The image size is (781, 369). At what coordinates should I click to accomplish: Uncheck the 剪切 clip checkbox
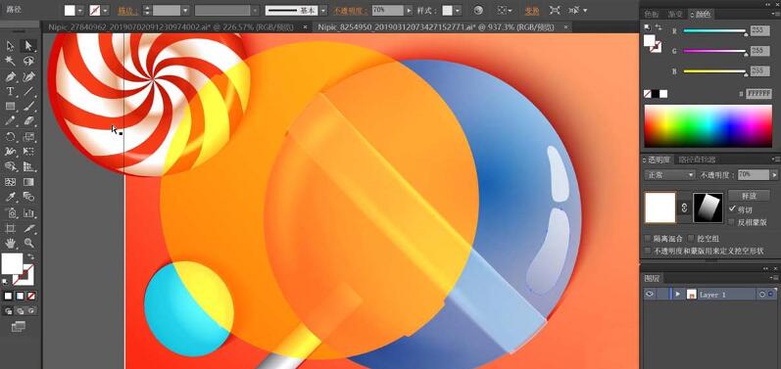732,208
